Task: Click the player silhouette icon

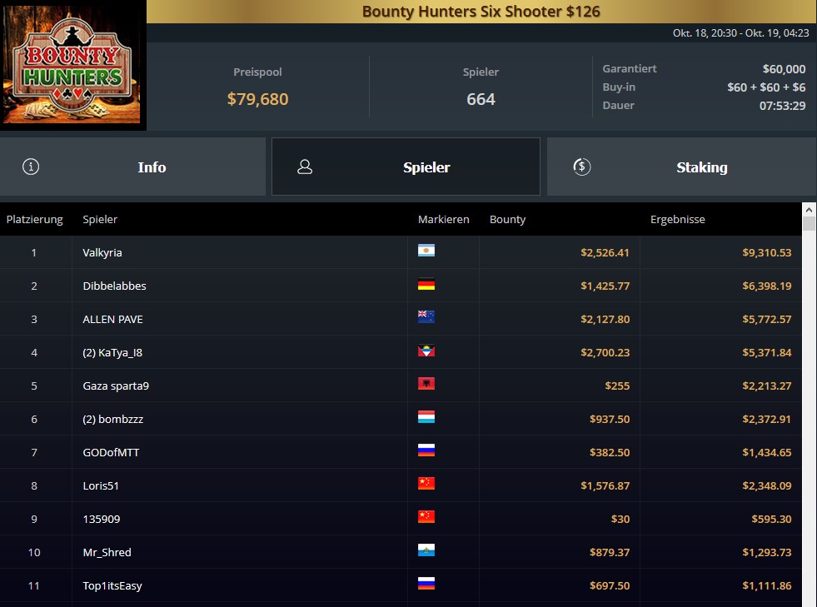Action: [305, 167]
